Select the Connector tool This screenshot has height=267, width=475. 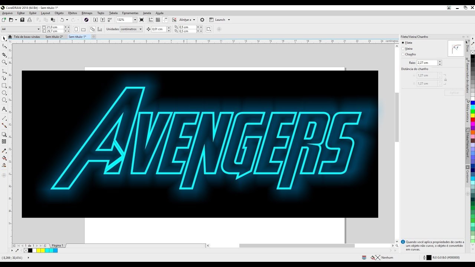(x=4, y=125)
